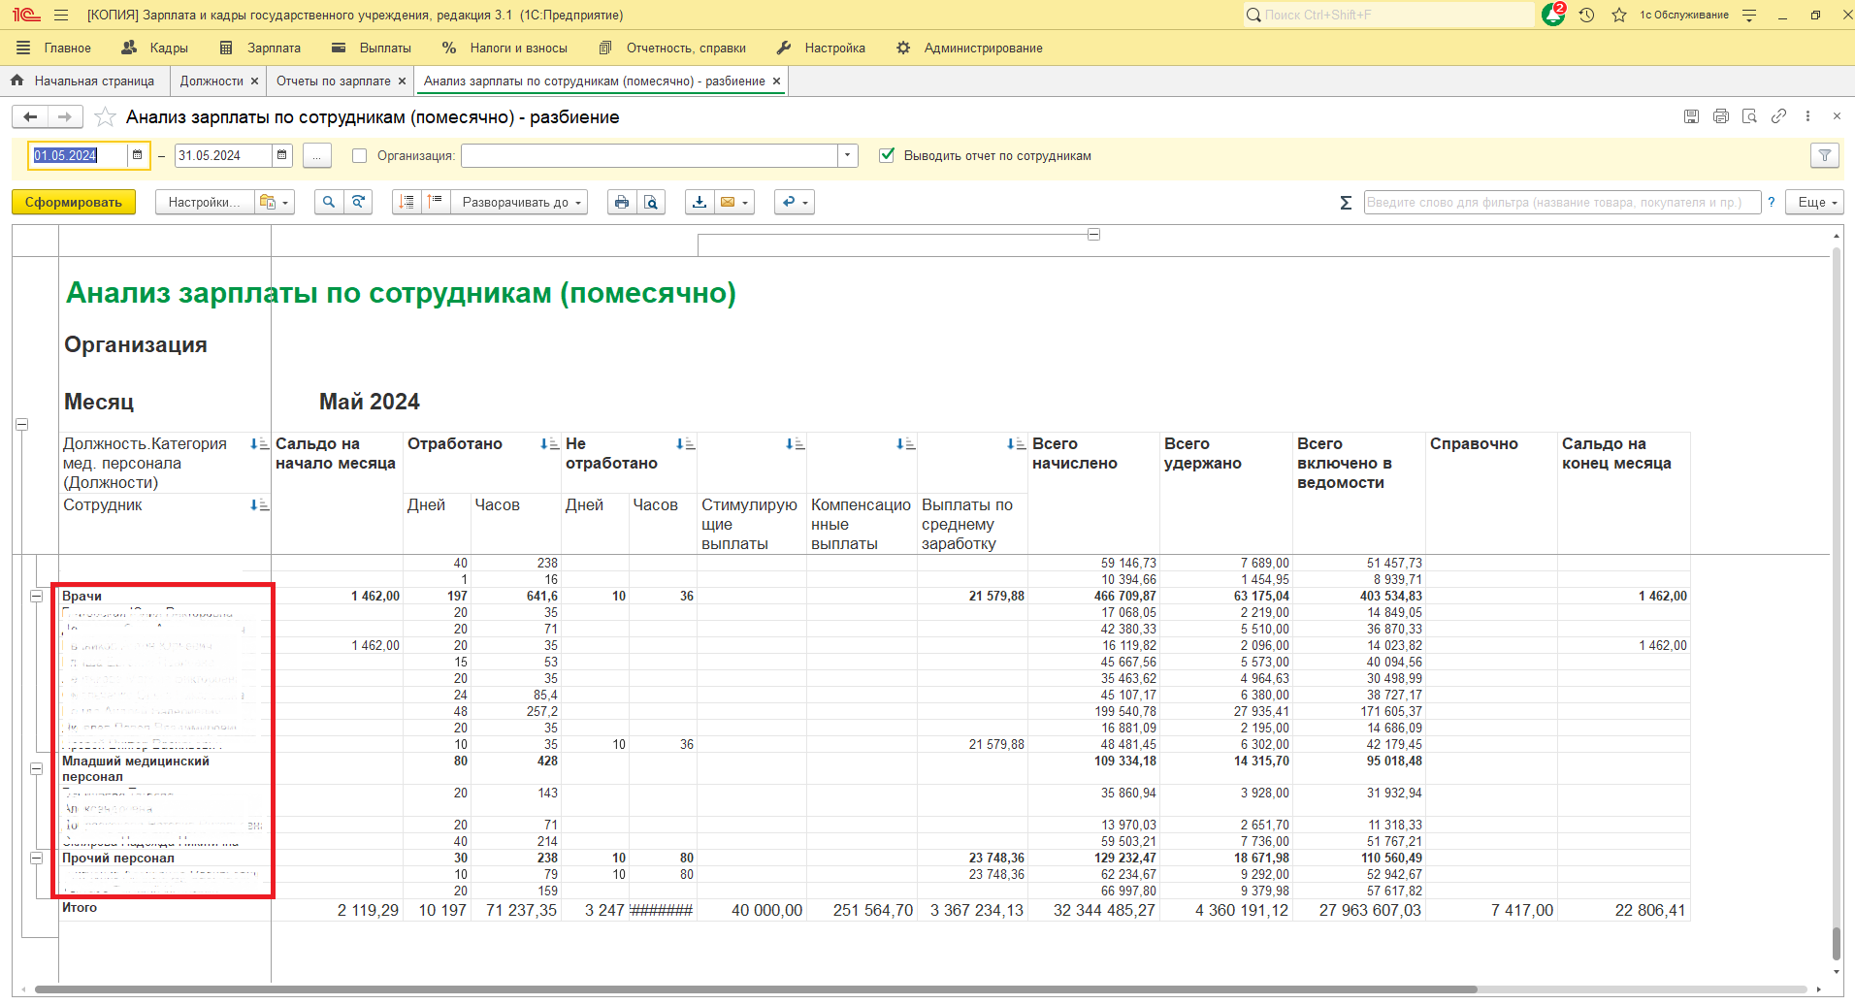This screenshot has height=1005, width=1855.
Task: Click the Sigma sum icon
Action: pyautogui.click(x=1346, y=202)
